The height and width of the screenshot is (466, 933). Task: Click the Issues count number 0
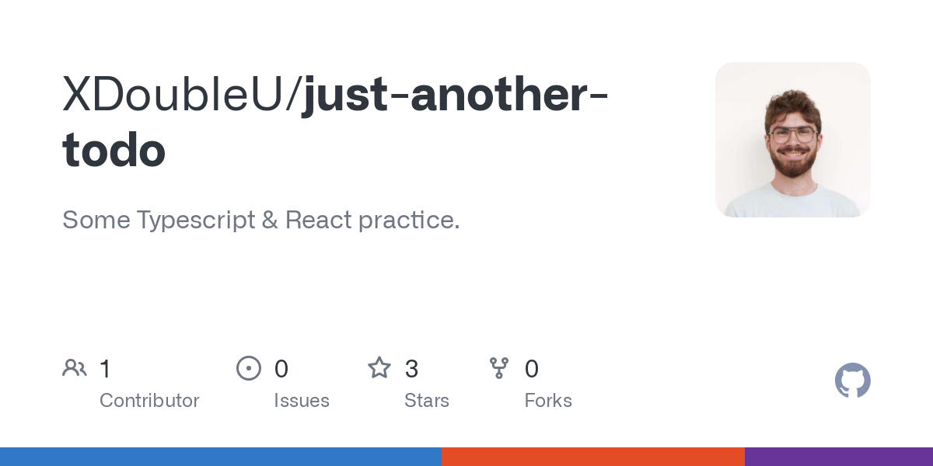(x=281, y=369)
